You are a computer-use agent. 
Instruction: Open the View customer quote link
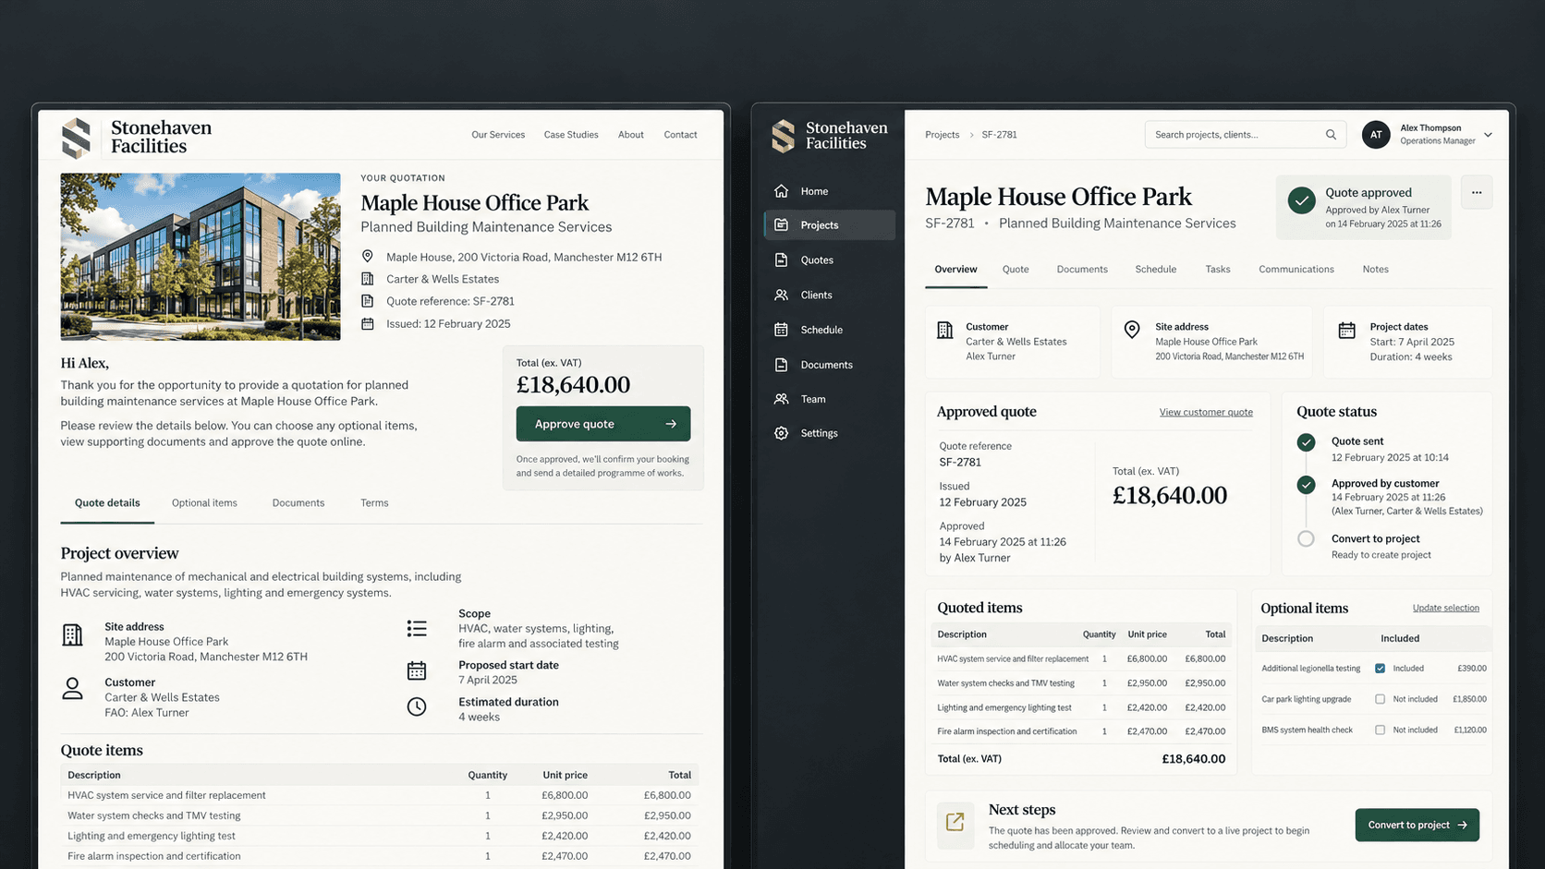(x=1206, y=412)
